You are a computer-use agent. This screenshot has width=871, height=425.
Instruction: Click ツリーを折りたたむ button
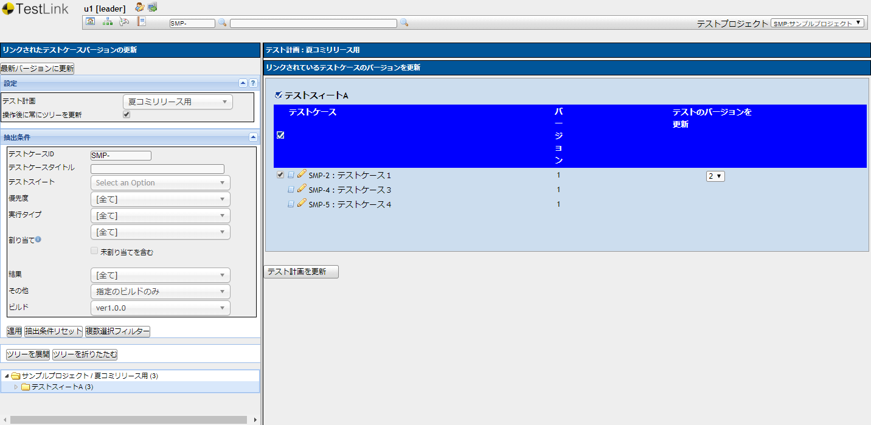tap(85, 354)
